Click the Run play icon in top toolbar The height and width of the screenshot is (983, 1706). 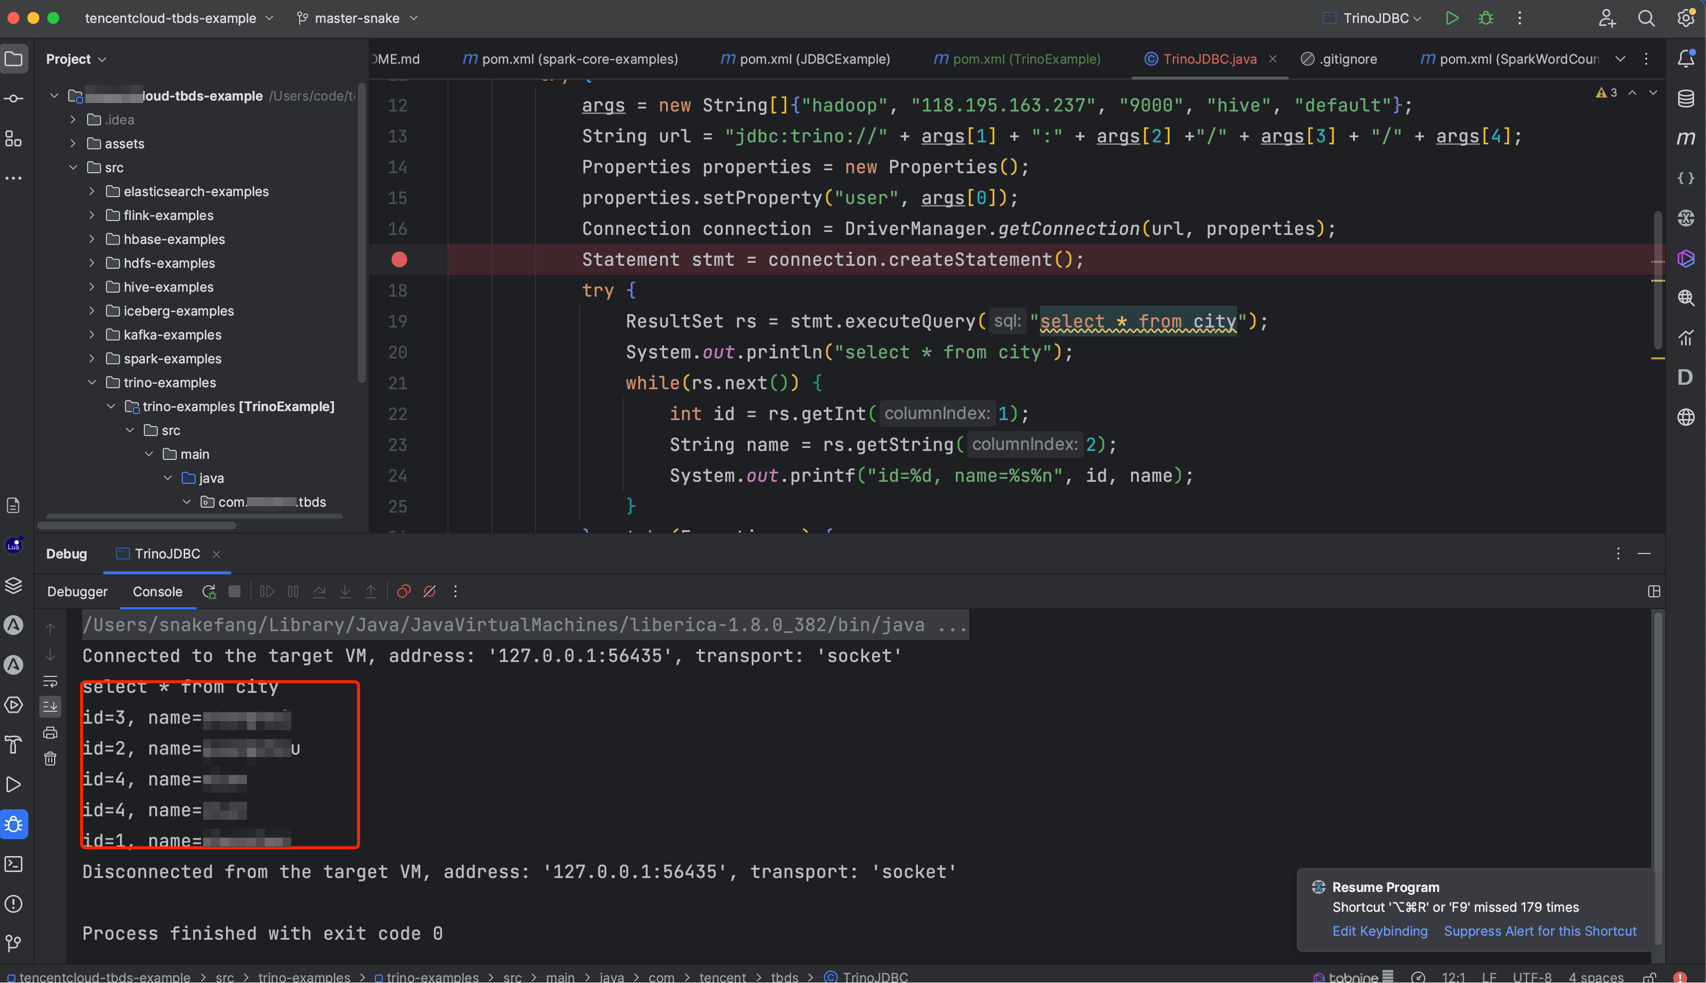click(1452, 18)
